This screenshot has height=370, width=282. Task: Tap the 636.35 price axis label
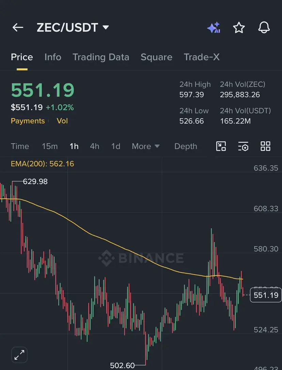pyautogui.click(x=266, y=168)
